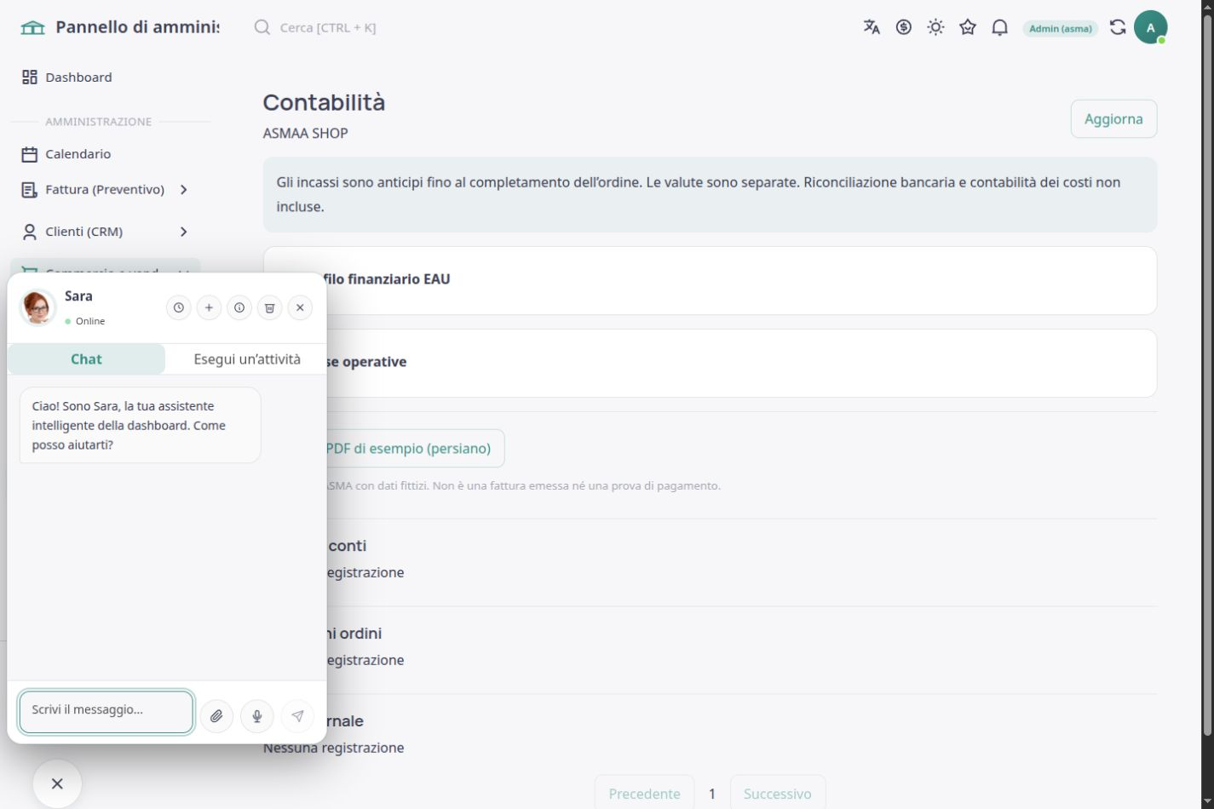Expand the Clienti (CRM) submenu

[183, 232]
